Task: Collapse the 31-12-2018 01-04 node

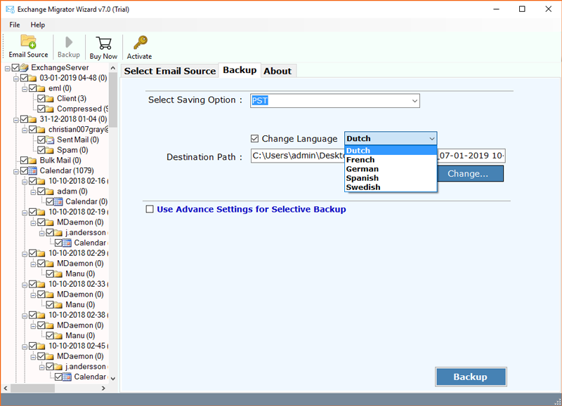Action: click(15, 119)
